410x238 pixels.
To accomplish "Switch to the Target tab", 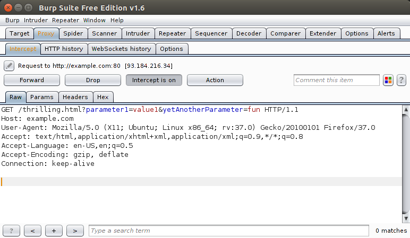I will coord(19,34).
